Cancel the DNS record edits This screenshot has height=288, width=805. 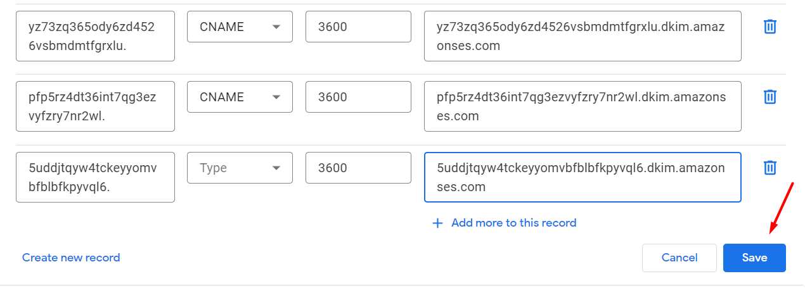pyautogui.click(x=679, y=258)
